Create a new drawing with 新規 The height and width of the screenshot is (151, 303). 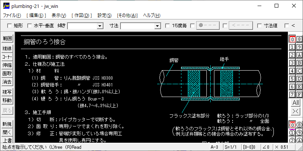(x=7, y=124)
